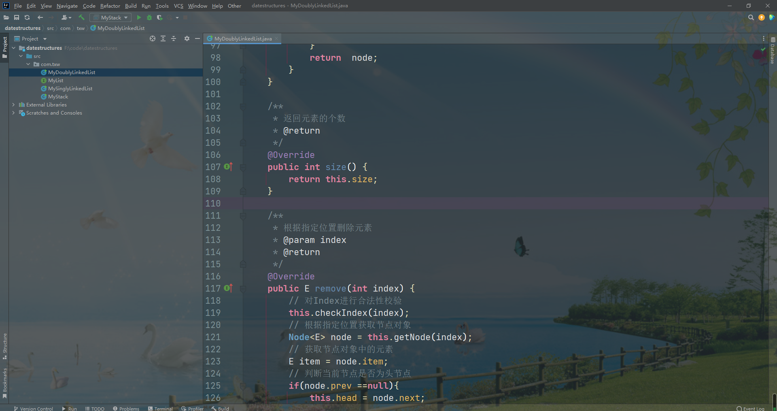
Task: Select MyList in the project tree
Action: (x=55, y=80)
